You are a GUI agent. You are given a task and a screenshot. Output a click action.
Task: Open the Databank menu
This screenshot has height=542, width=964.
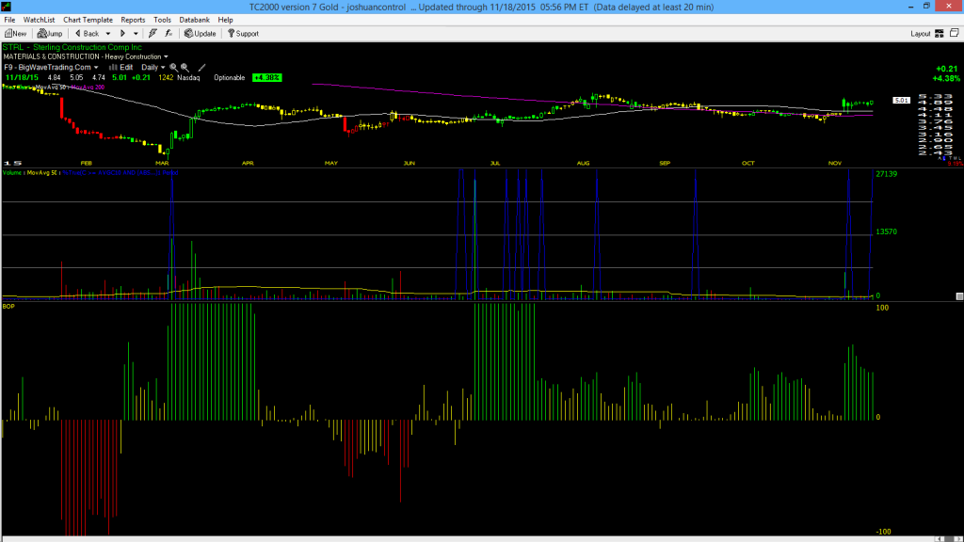pos(194,20)
